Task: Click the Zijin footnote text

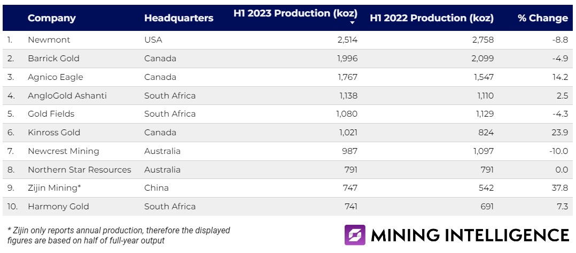Action: pyautogui.click(x=119, y=235)
